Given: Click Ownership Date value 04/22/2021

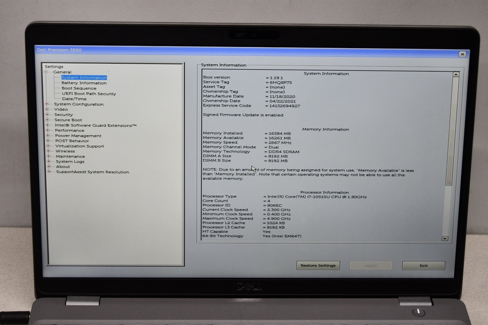Looking at the screenshot, I should coord(282,101).
